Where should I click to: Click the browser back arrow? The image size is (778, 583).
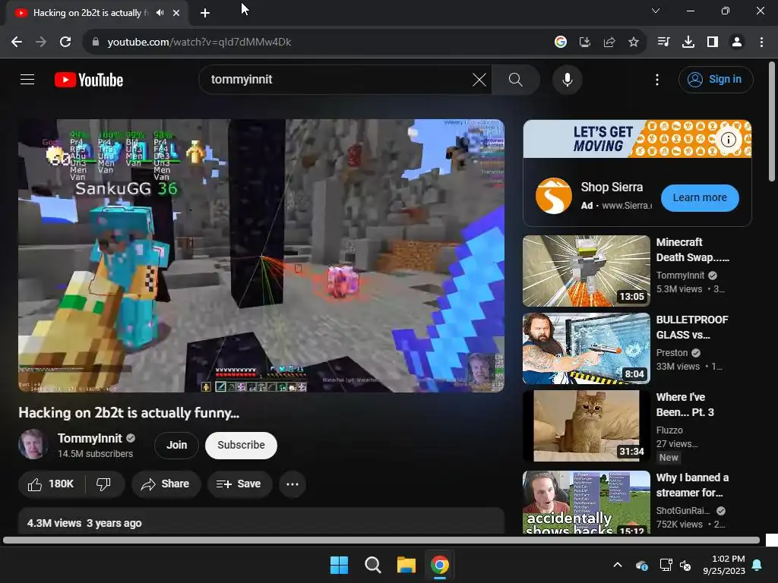tap(17, 43)
